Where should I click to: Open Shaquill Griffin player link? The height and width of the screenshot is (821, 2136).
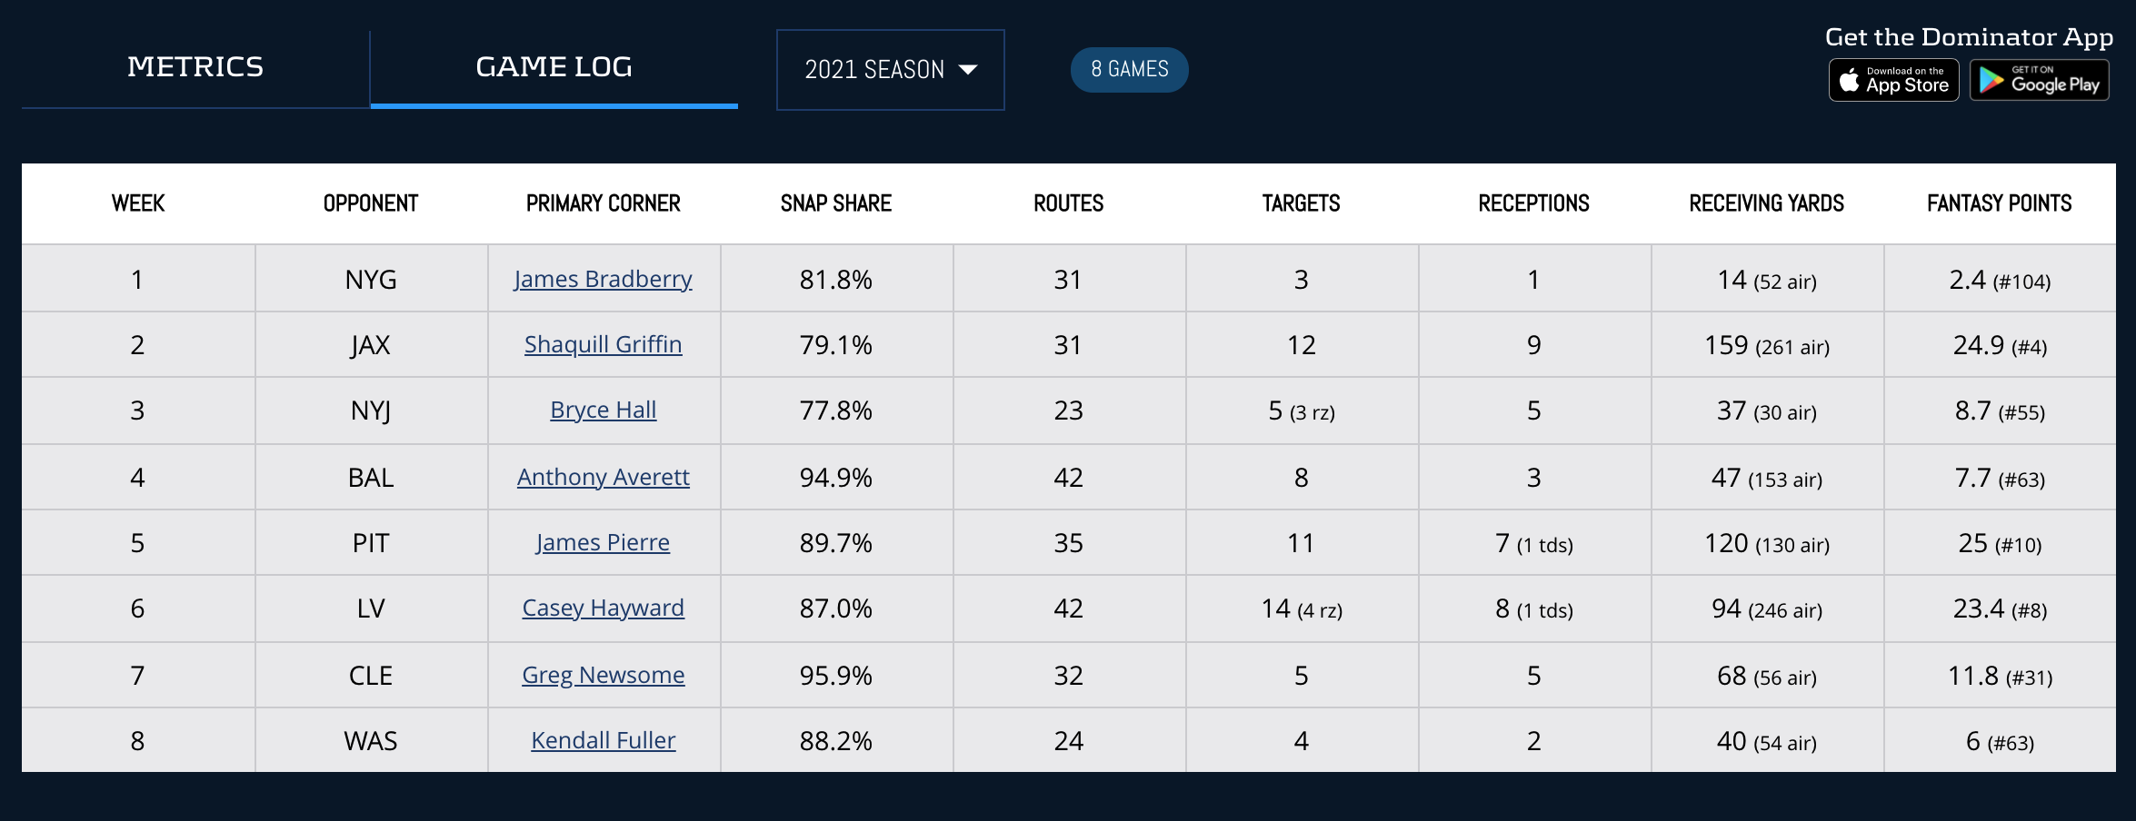tap(603, 344)
